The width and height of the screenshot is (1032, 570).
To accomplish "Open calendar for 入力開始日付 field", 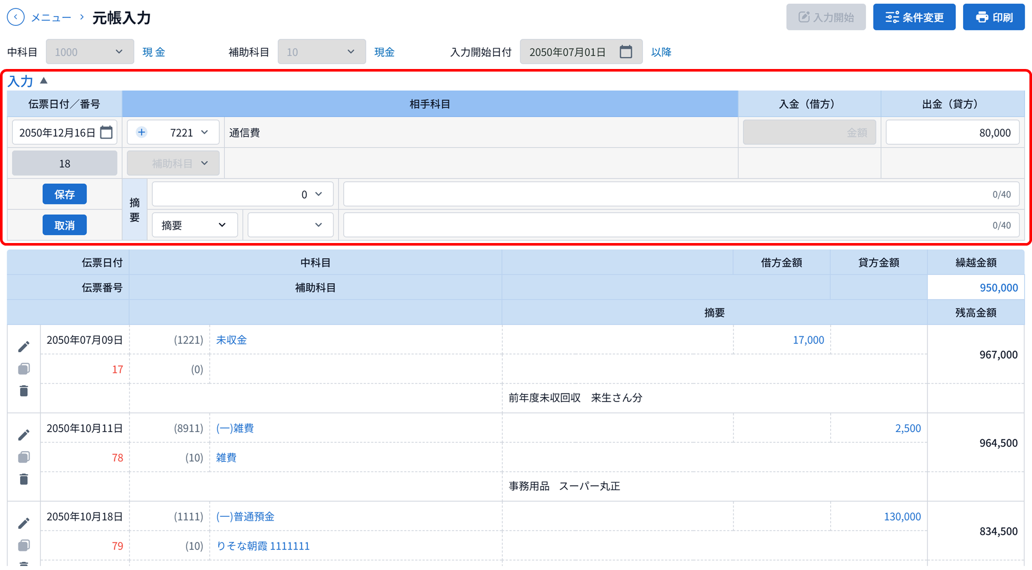I will point(626,52).
